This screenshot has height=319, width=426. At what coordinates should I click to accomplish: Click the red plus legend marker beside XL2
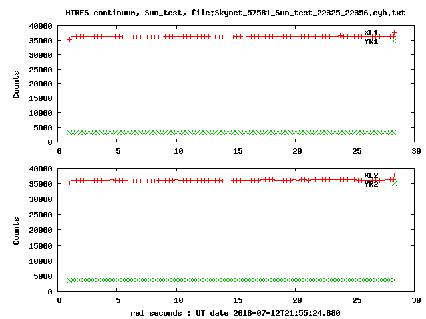394,175
